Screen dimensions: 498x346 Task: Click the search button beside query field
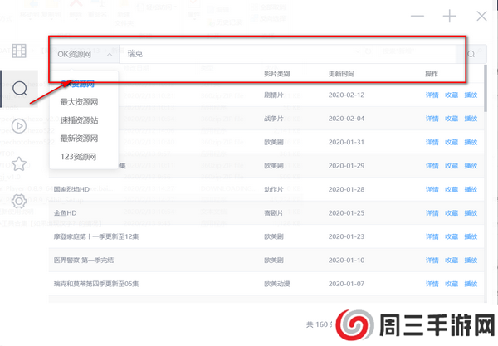[x=471, y=54]
